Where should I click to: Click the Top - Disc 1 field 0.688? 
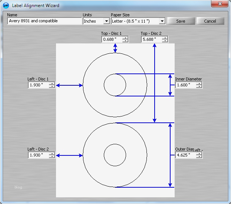tap(112, 39)
